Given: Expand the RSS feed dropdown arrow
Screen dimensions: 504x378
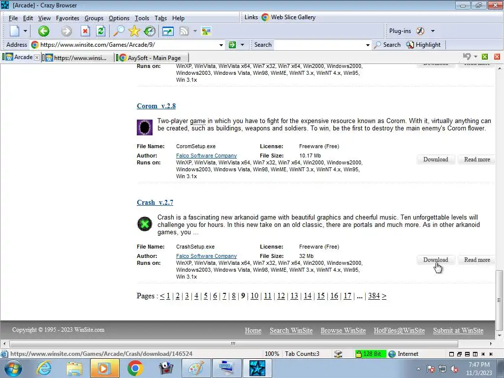Looking at the screenshot, I should click(195, 31).
